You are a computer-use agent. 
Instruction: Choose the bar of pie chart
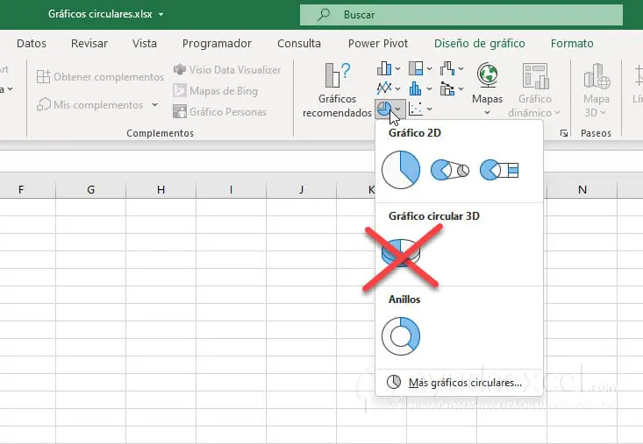[500, 170]
